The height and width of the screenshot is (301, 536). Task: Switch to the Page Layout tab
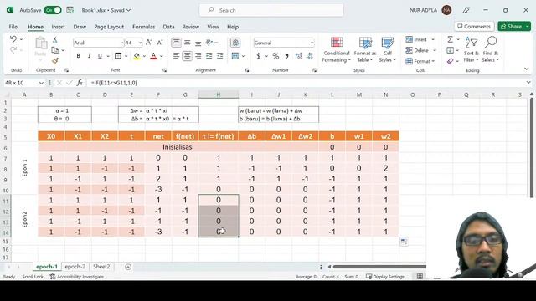point(109,27)
